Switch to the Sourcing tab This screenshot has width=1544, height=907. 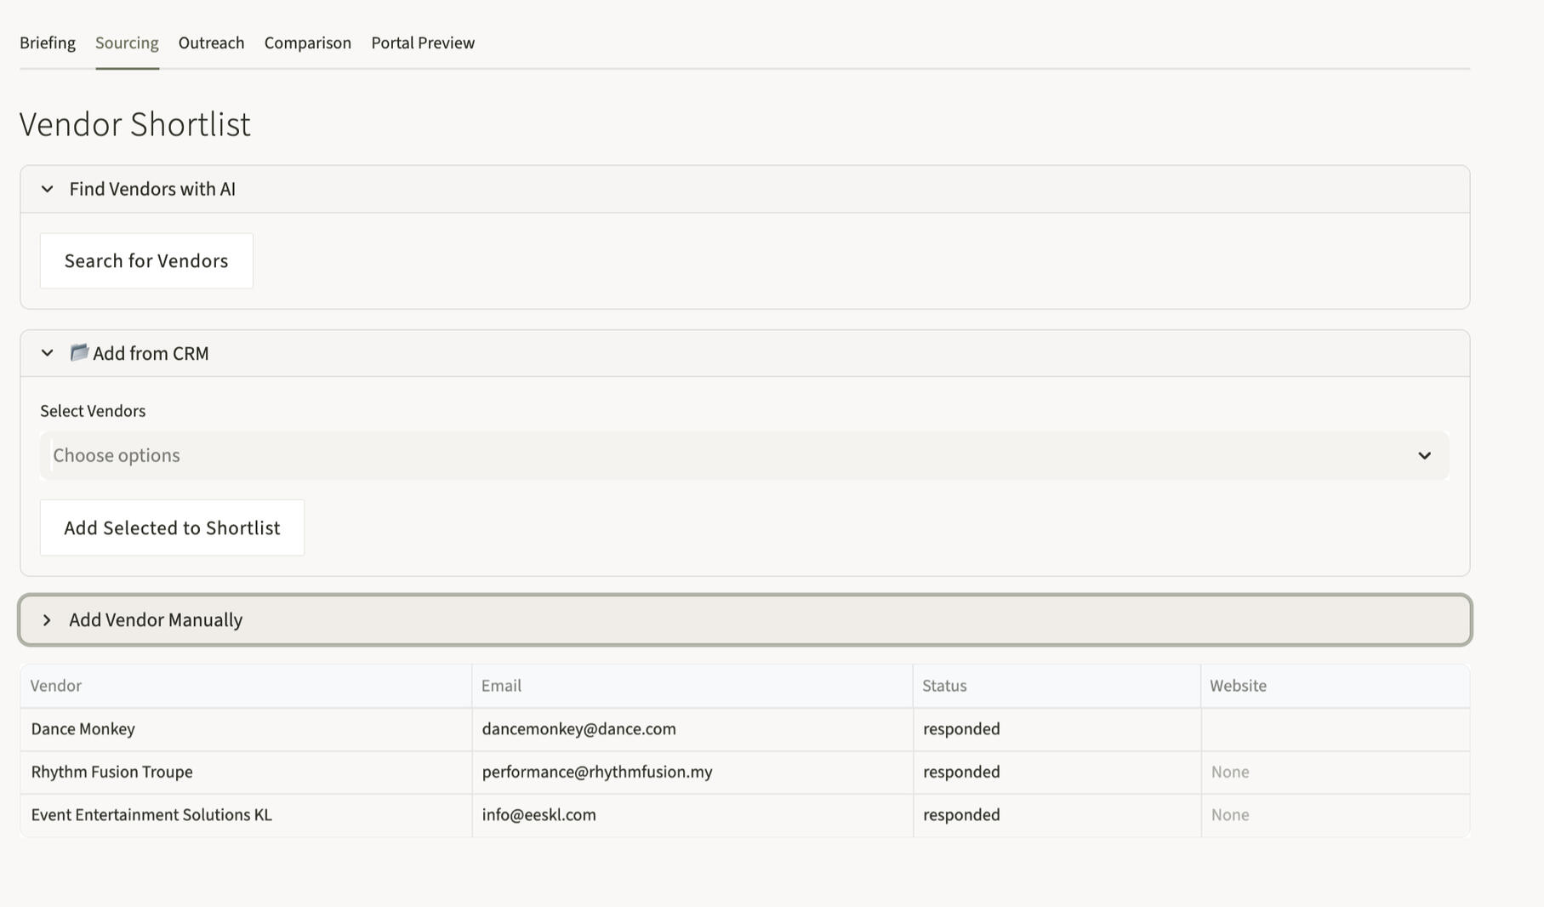click(127, 43)
